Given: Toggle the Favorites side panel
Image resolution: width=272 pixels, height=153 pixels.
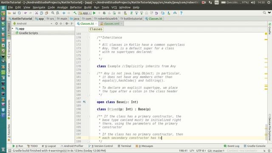Looking at the screenshot, I should click(x=9, y=133).
